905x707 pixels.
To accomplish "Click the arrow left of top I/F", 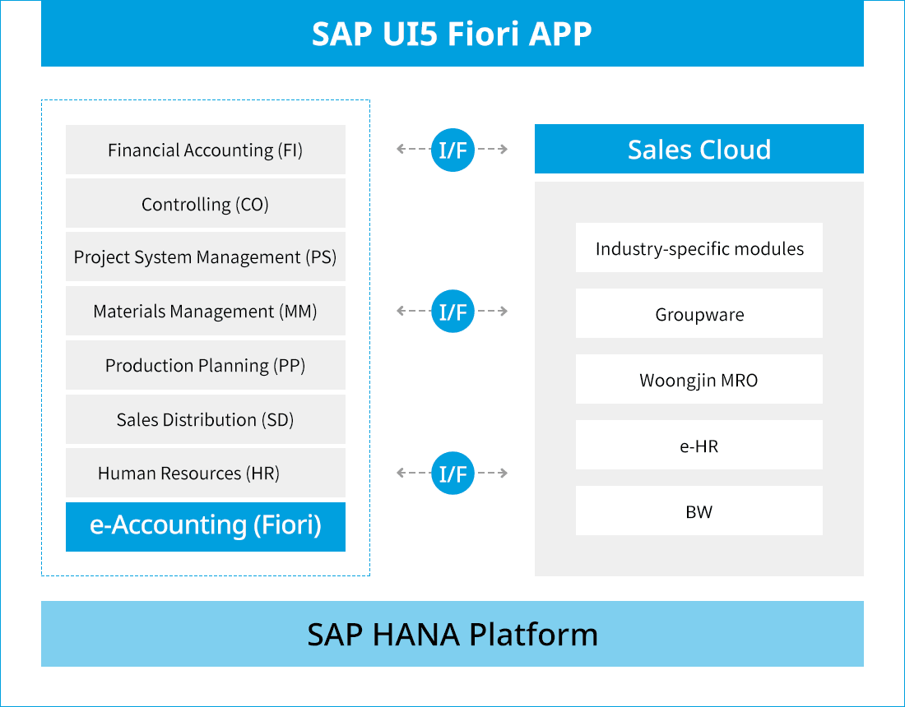I will point(411,150).
